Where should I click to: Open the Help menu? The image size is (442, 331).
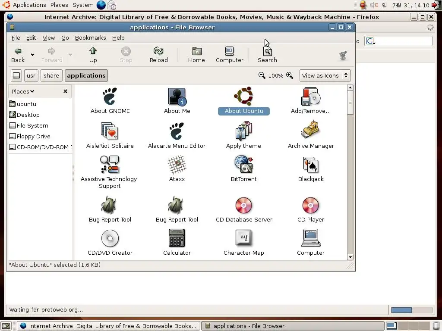tap(118, 38)
